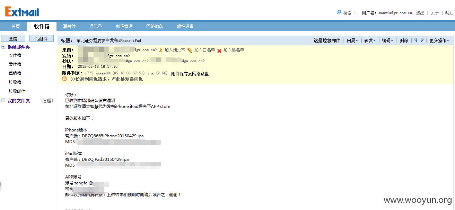Go to next message arrow
Image resolution: width=455 pixels, height=210 pixels.
(x=422, y=40)
